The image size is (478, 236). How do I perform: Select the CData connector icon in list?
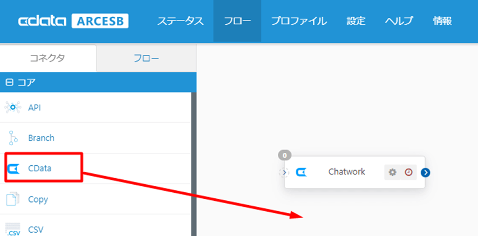tap(13, 168)
